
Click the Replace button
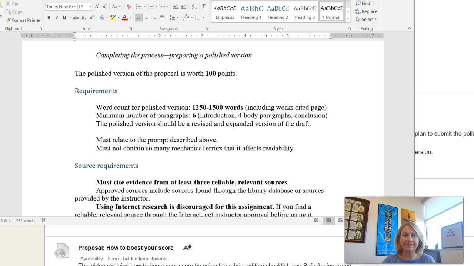[366, 11]
